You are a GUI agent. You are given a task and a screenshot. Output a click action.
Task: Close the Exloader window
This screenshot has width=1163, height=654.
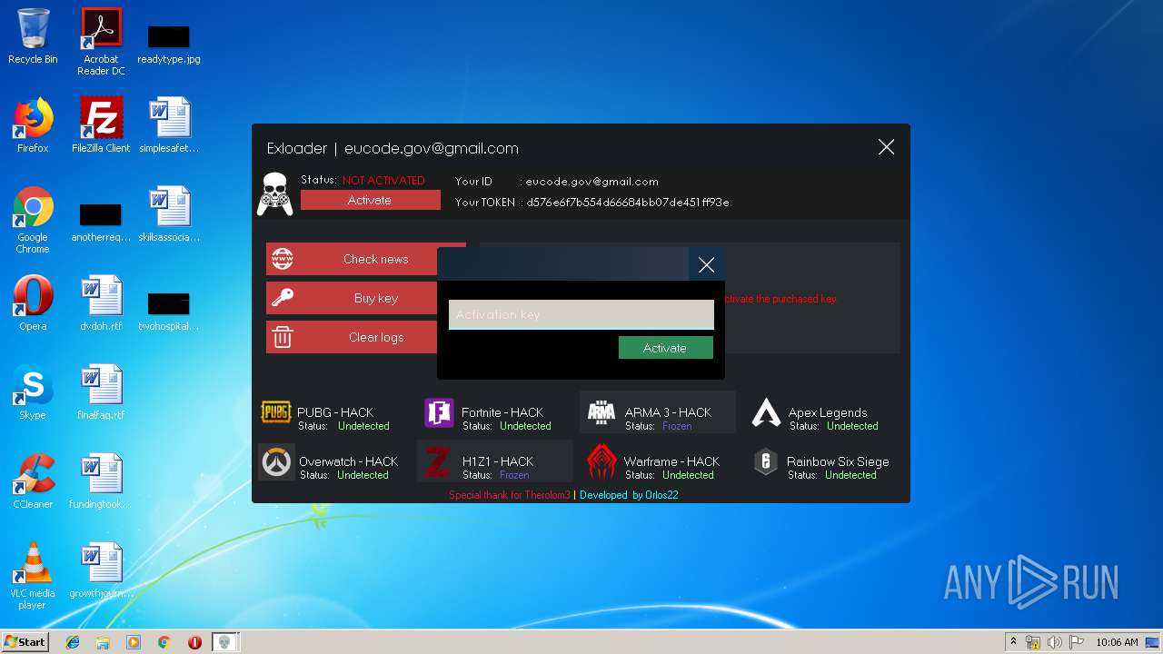click(x=887, y=147)
